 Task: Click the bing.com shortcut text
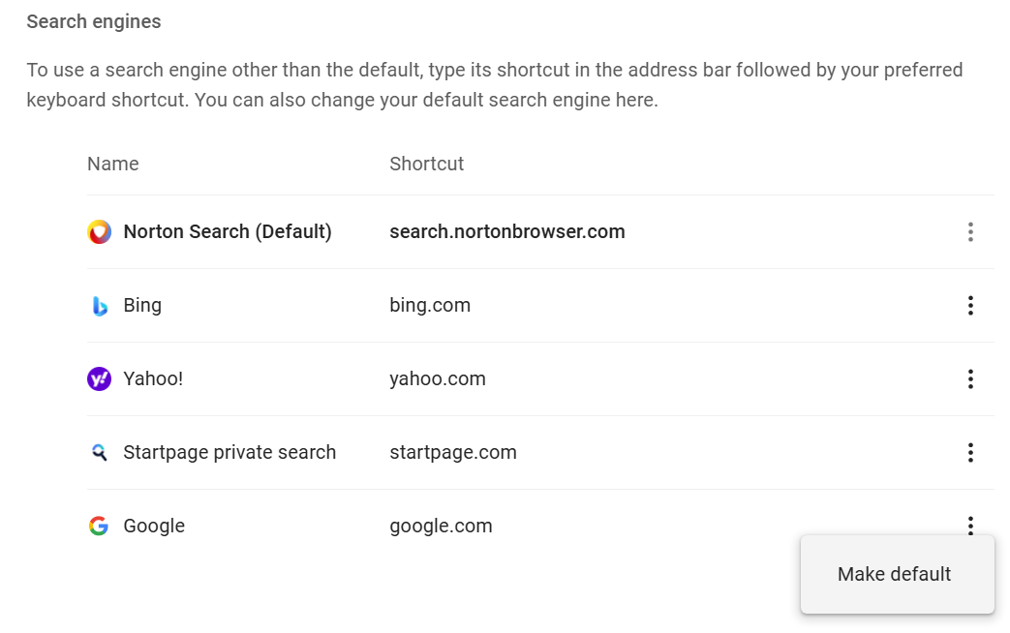pos(430,306)
